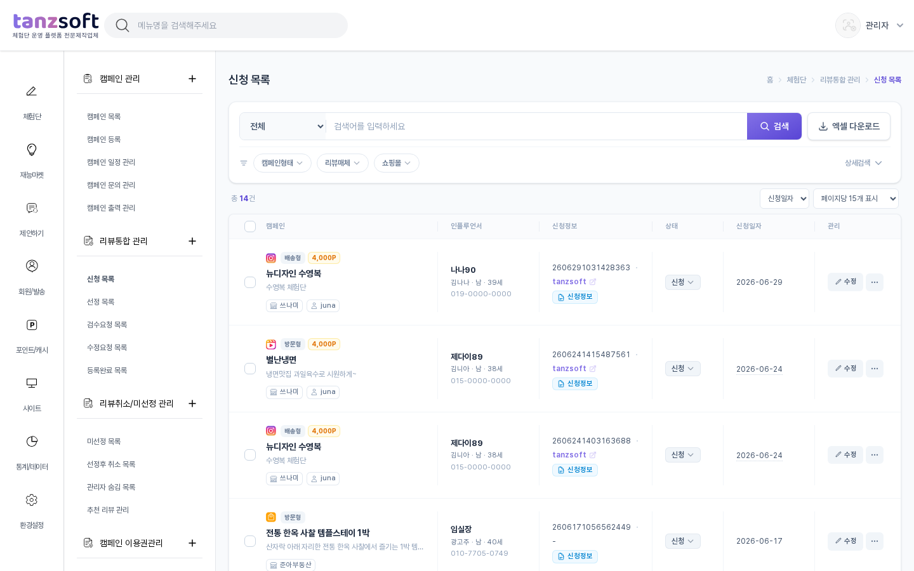Screen dimensions: 914x571
Task: Open the 회원/발송 user icon
Action: coord(32,266)
